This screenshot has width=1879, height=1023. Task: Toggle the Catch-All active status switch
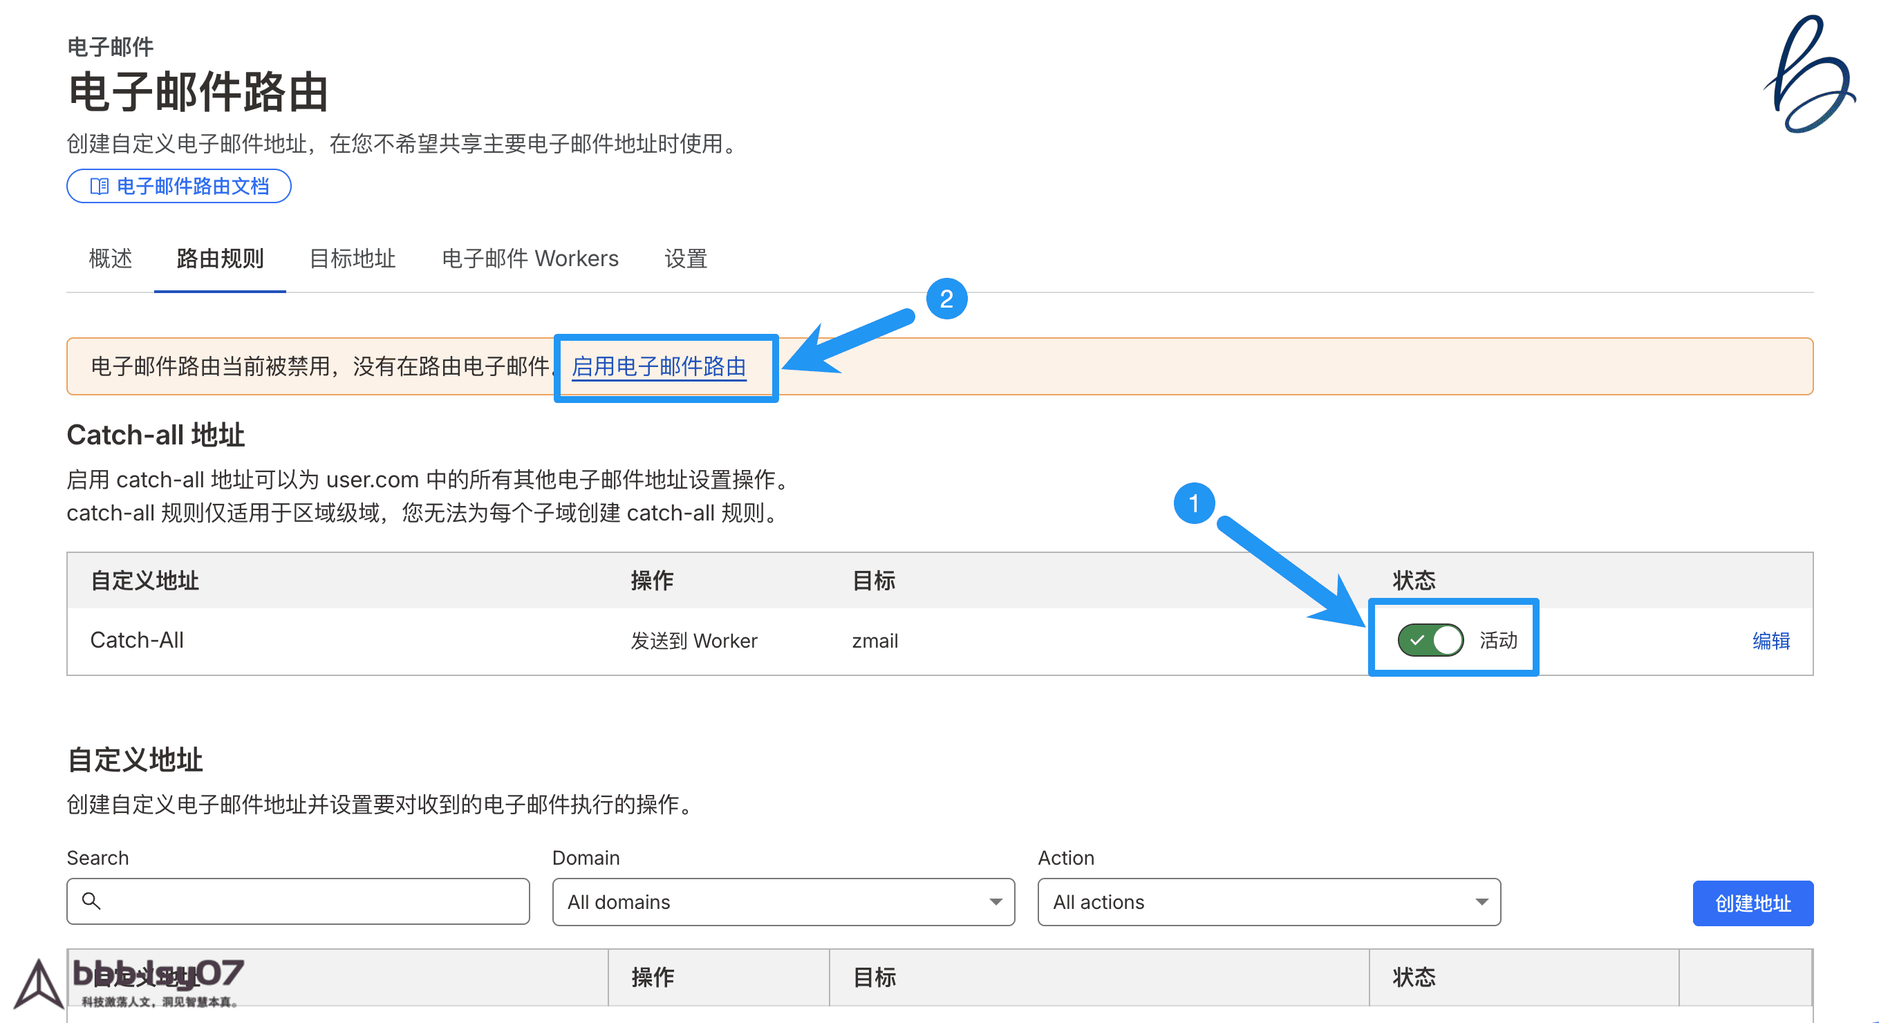tap(1430, 640)
